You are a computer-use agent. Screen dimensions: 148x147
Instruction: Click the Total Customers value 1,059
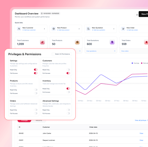pyautogui.click(x=20, y=44)
